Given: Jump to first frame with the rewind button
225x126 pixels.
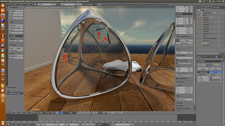Looking at the screenshot, I should [x=82, y=124].
